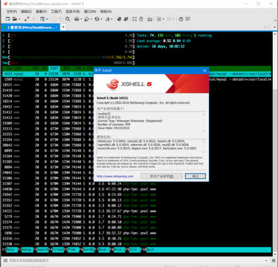Open the 窗口(W) menu
Screen dimensions: 278x267
pos(90,11)
